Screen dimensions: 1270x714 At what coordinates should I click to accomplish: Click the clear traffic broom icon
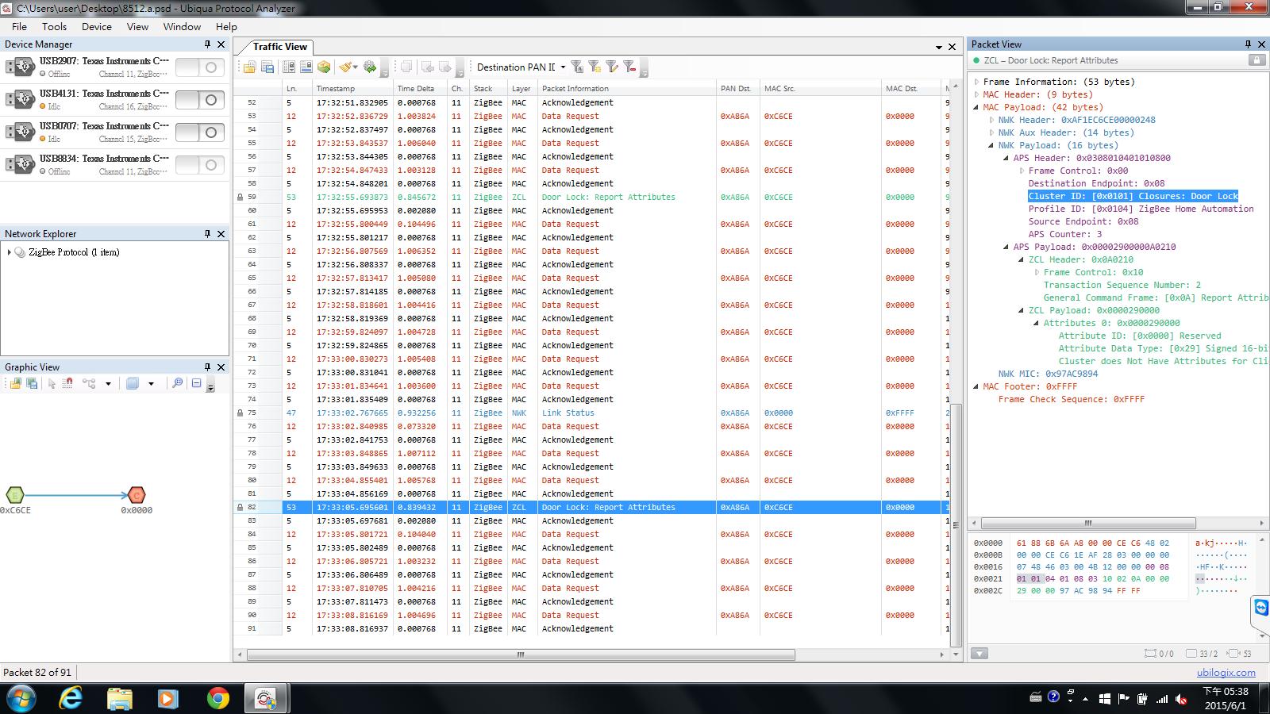point(345,67)
